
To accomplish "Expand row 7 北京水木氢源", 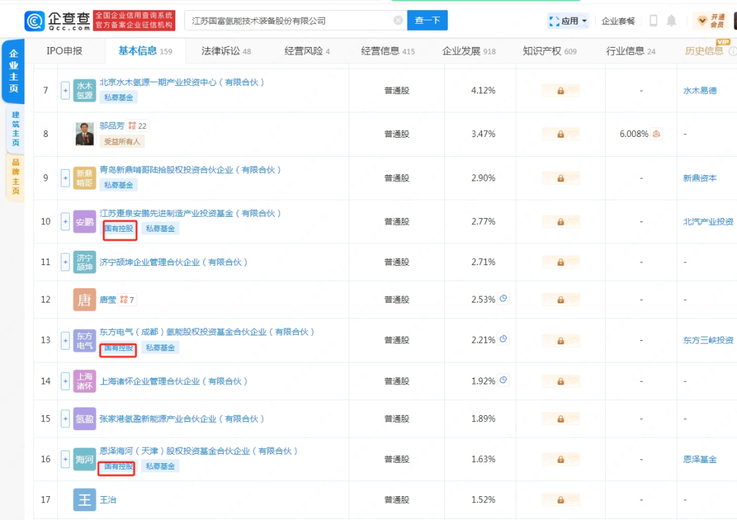I will click(66, 91).
